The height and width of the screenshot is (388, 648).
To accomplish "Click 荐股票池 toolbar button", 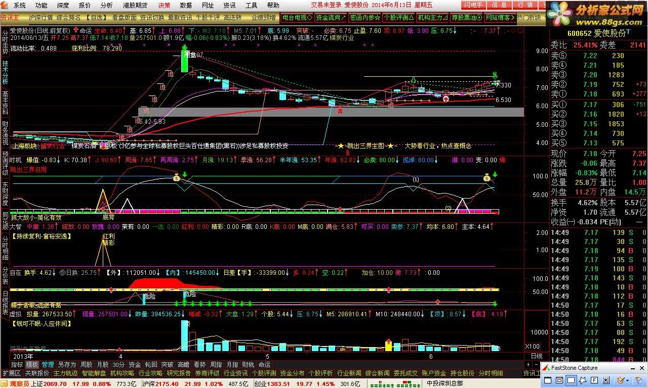I will pyautogui.click(x=466, y=17).
